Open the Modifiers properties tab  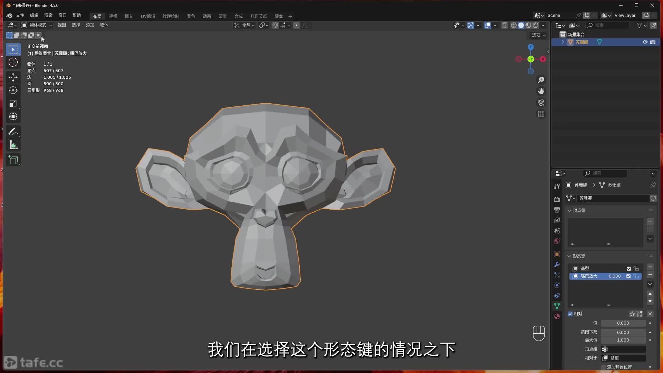557,265
